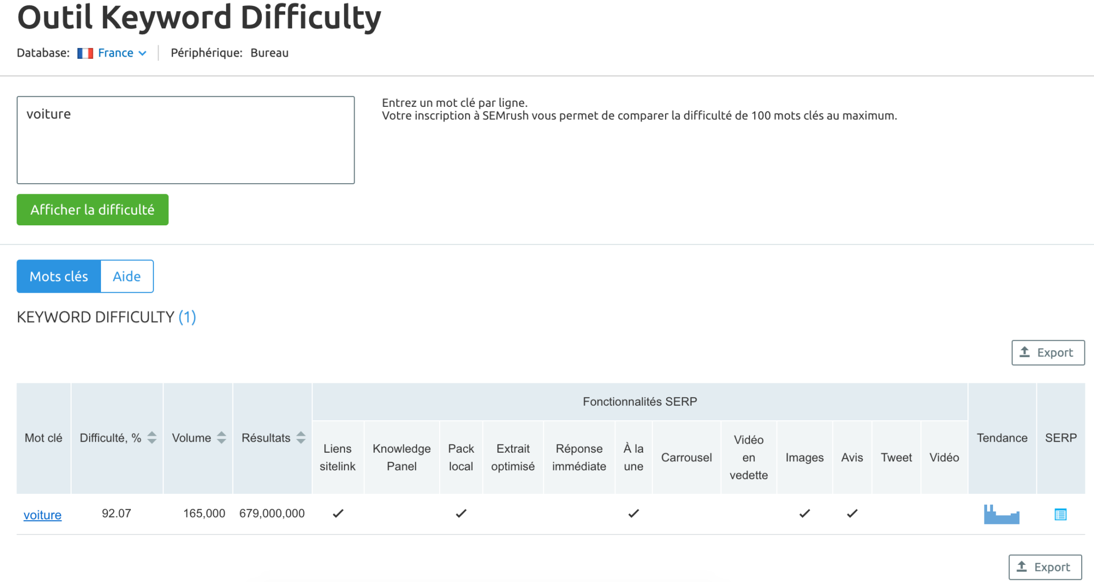The image size is (1094, 582).
Task: Select the Mots clés tab
Action: (x=59, y=277)
